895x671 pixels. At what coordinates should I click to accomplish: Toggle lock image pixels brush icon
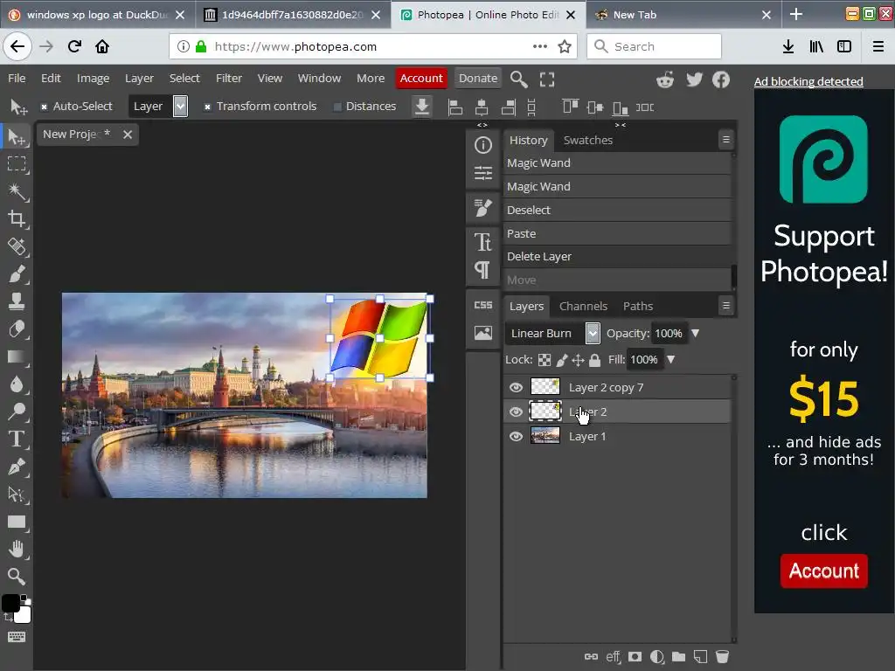click(x=562, y=360)
